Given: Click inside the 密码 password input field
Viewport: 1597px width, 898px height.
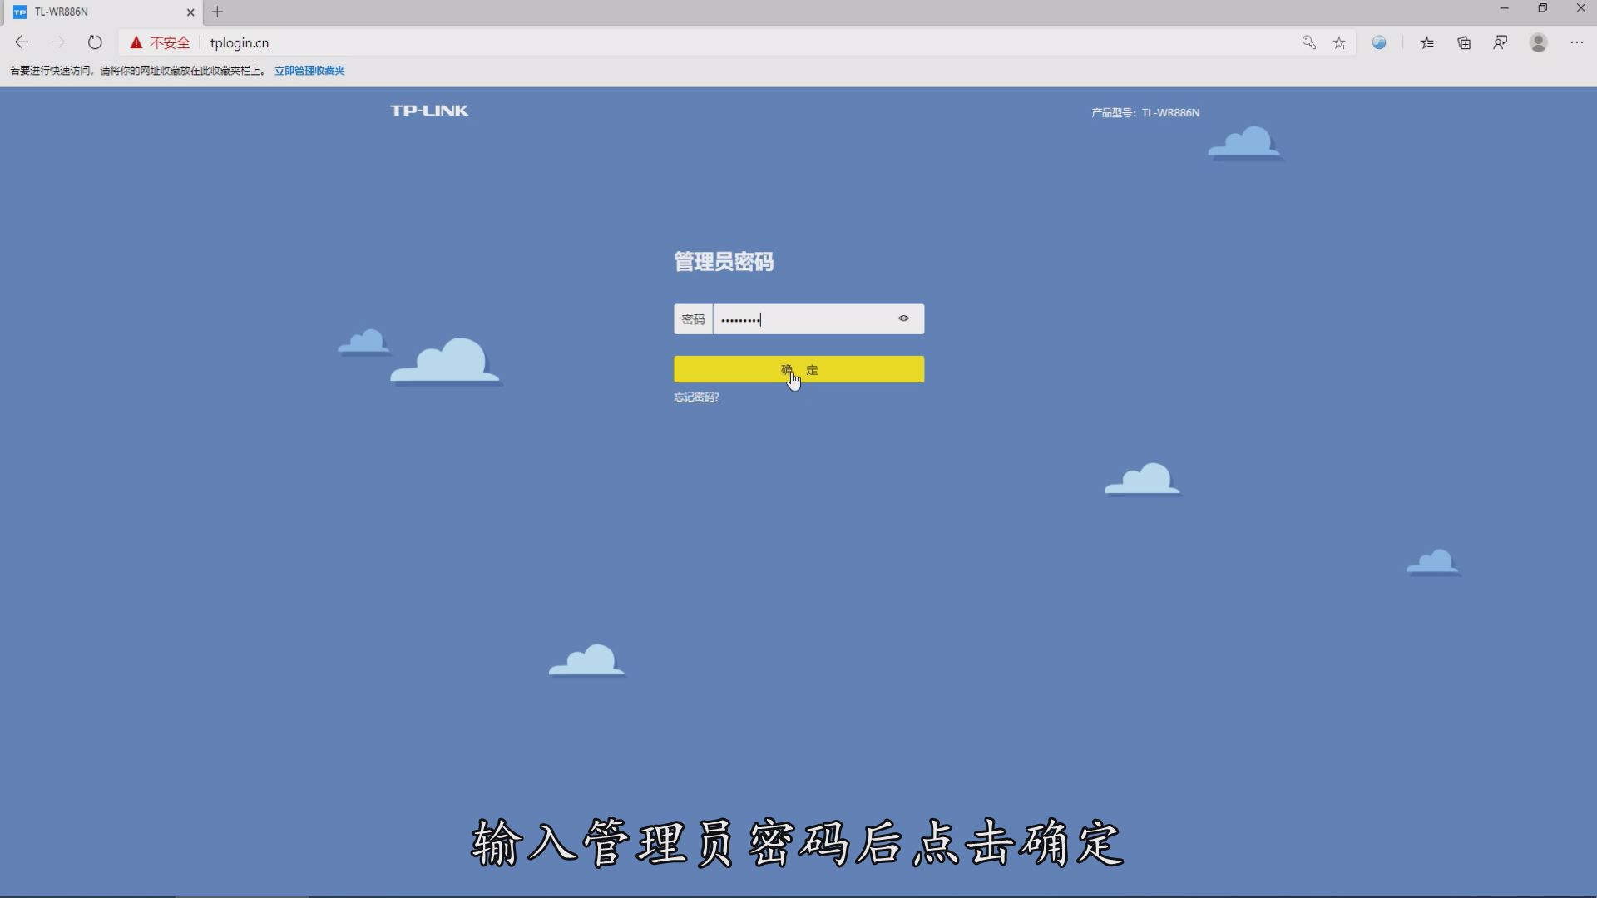Looking at the screenshot, I should click(x=798, y=318).
